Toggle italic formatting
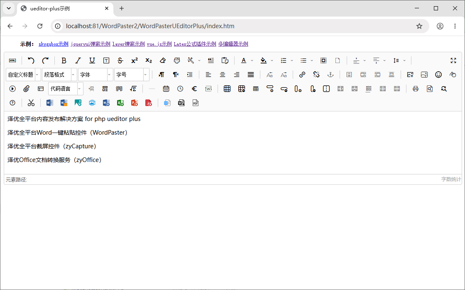Screen dimensions: 465x290 pyautogui.click(x=78, y=60)
